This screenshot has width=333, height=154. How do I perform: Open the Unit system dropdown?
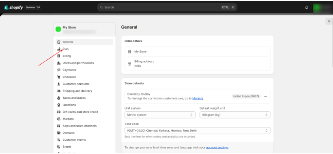click(x=160, y=115)
